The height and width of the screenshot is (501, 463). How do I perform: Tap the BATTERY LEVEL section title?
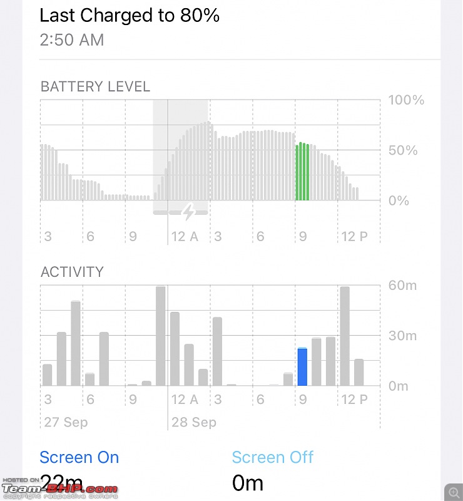coord(95,86)
